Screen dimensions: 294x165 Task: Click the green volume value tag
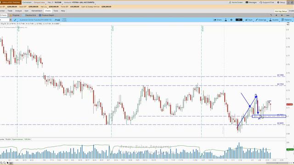[290, 149]
